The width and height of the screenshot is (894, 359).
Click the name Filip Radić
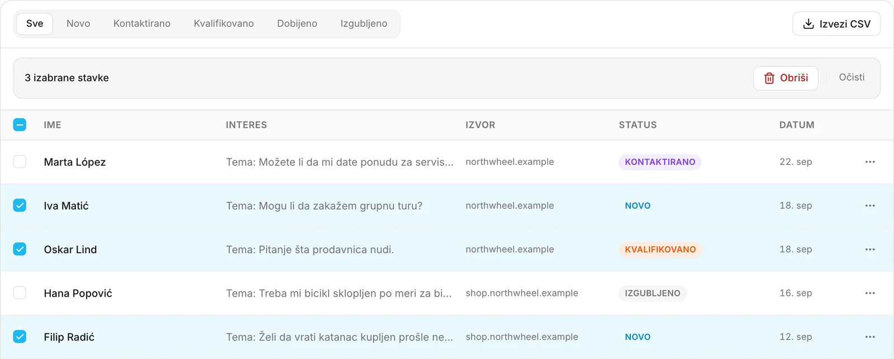click(x=69, y=337)
